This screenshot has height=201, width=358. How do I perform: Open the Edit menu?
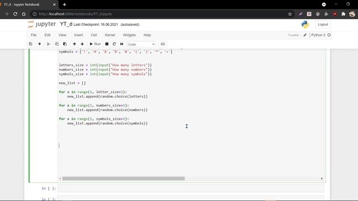click(x=48, y=35)
